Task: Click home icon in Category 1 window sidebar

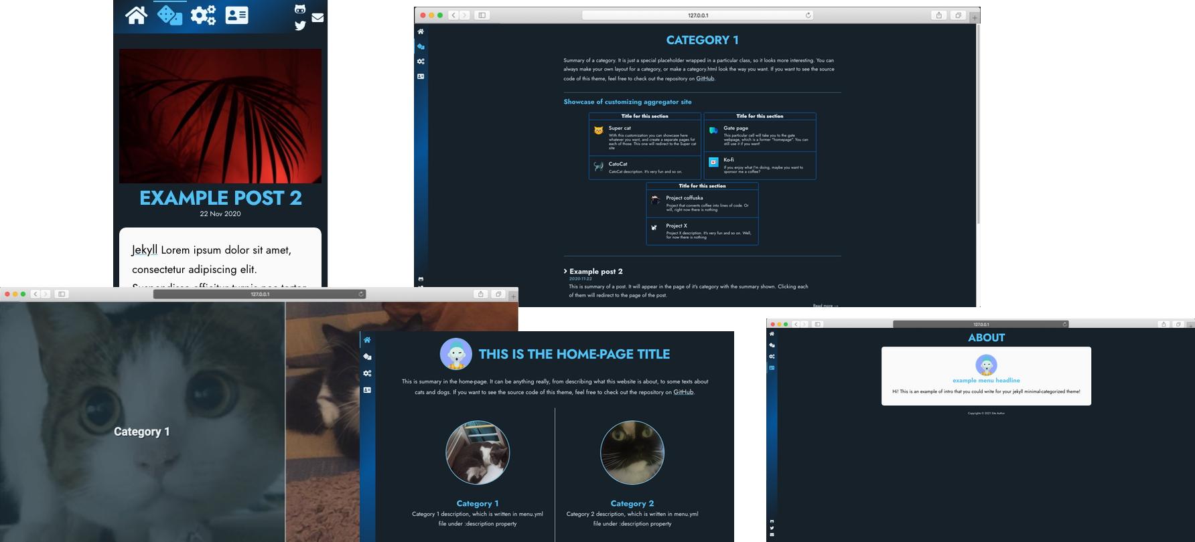Action: click(x=421, y=31)
